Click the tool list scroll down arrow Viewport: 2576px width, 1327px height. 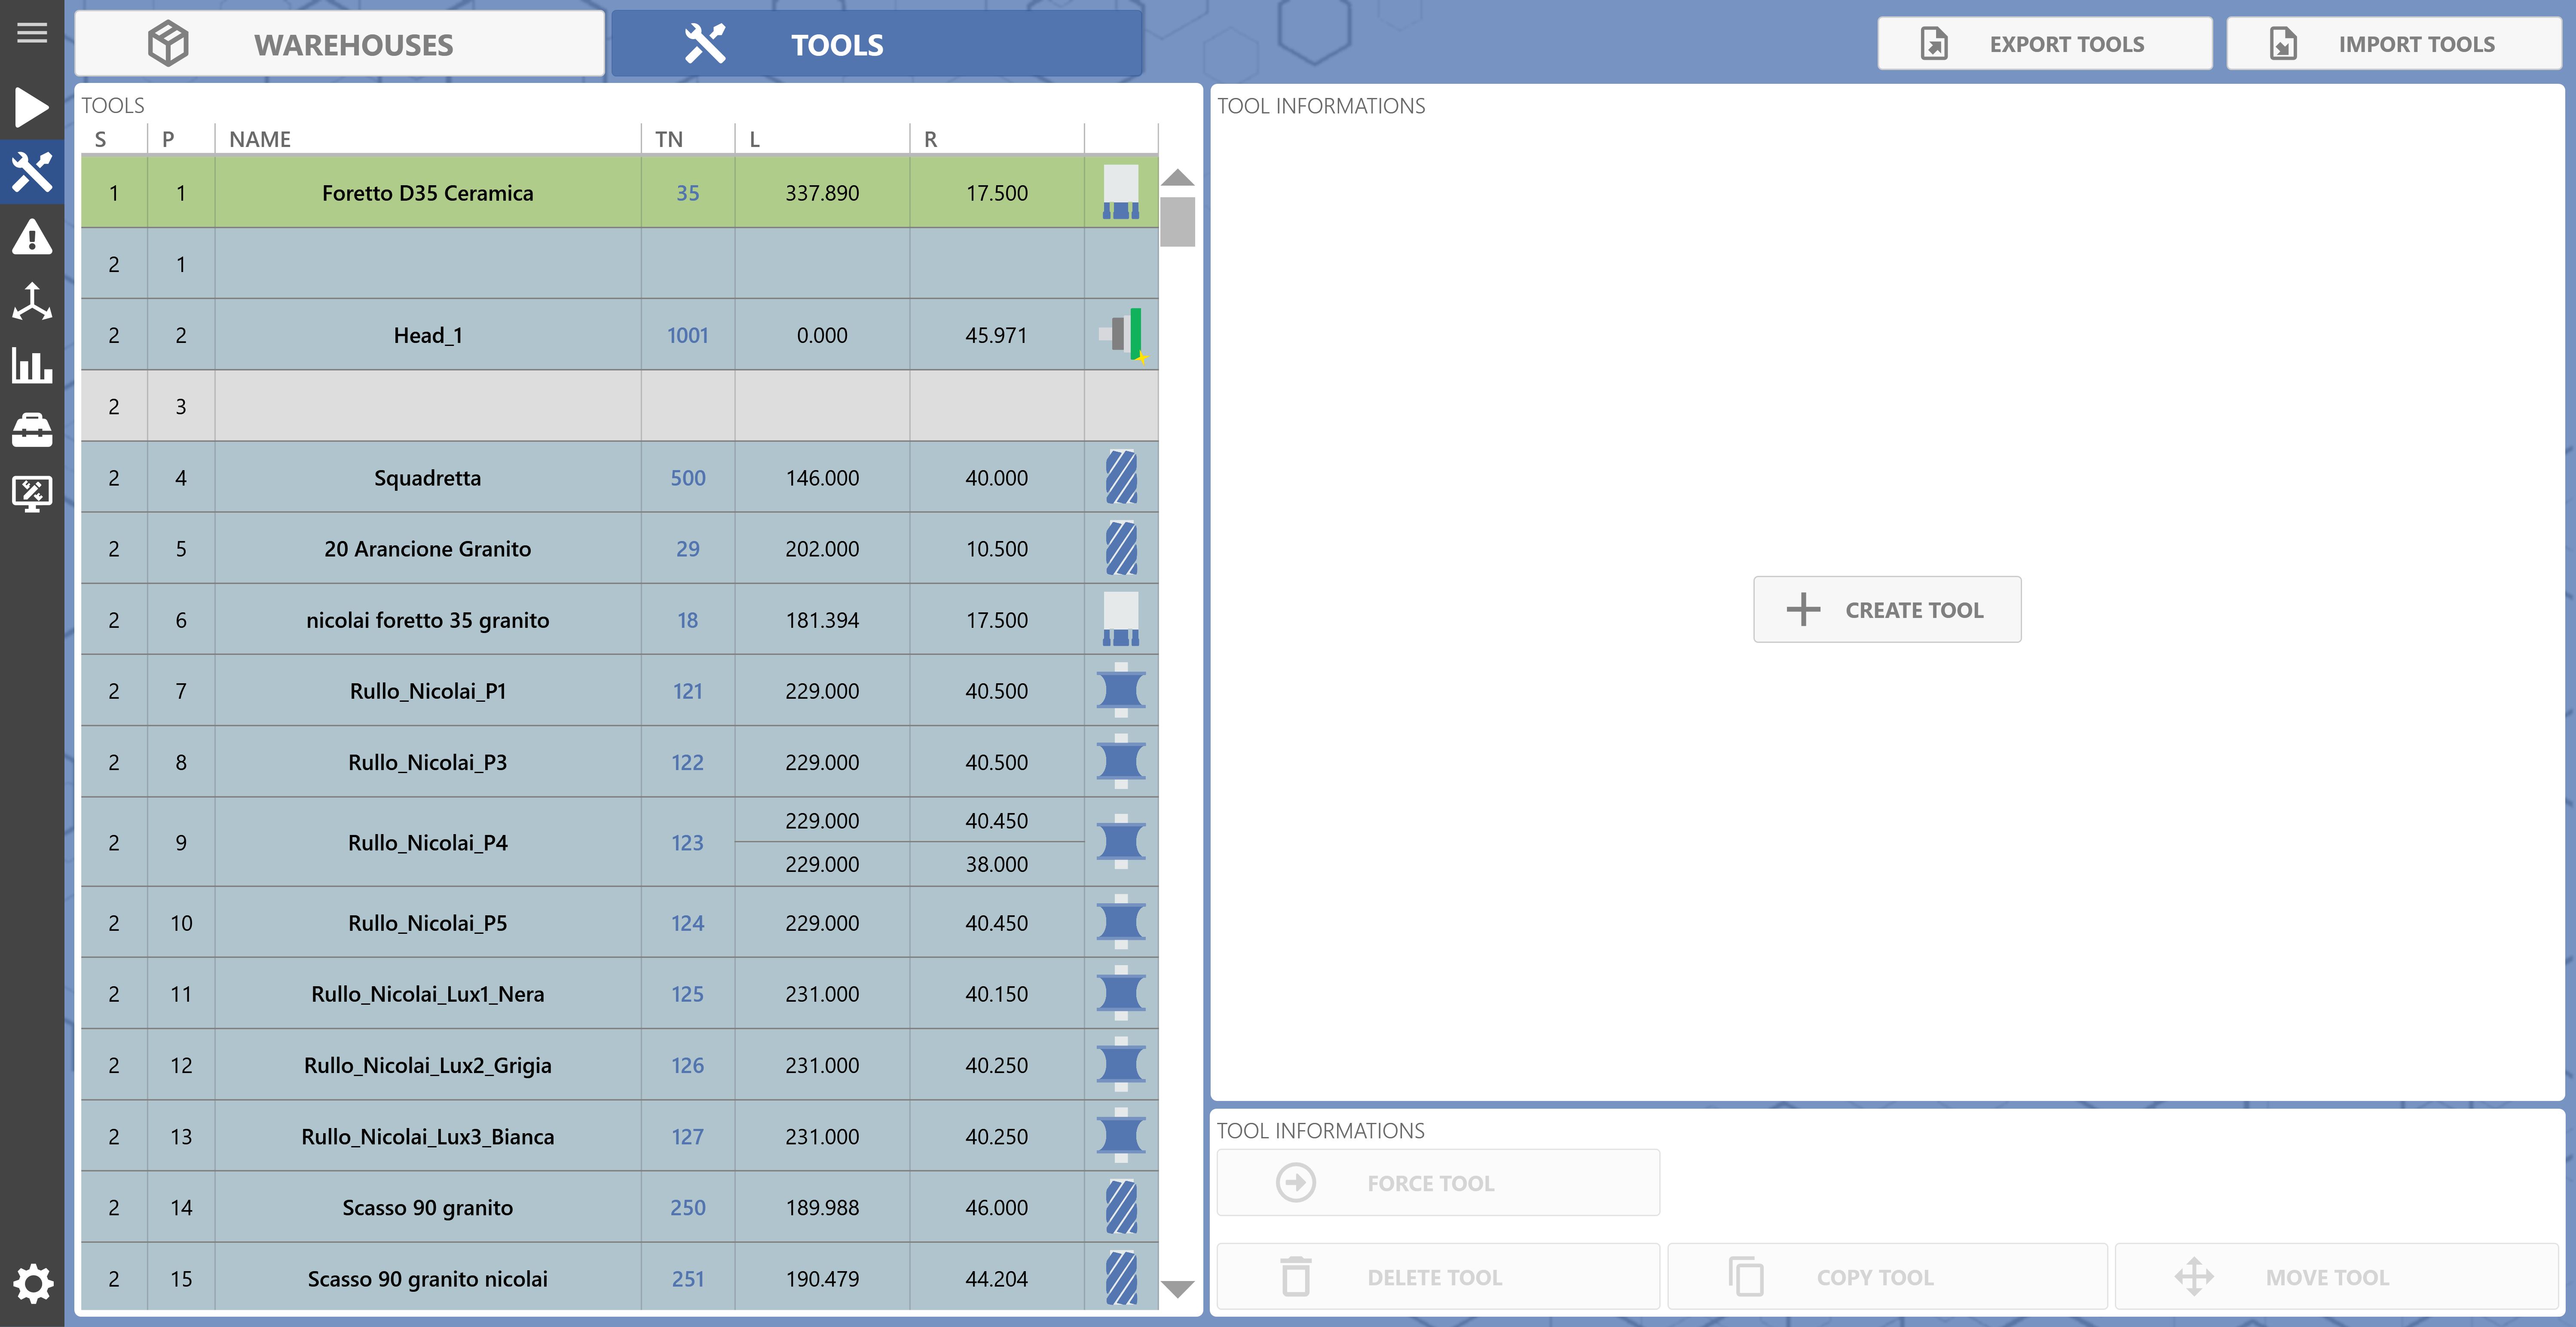pos(1178,1289)
